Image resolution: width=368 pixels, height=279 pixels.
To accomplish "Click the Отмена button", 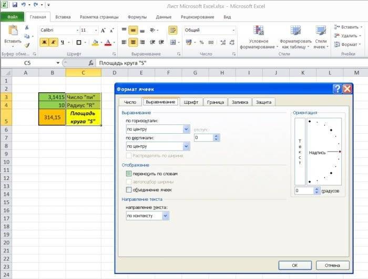I will point(332,265).
